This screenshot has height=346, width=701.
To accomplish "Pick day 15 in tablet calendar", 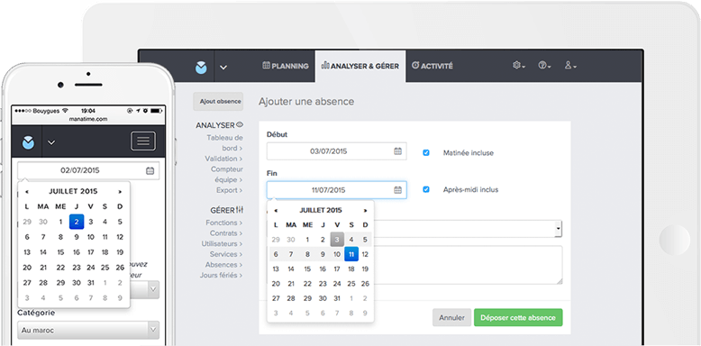I will pos(307,269).
